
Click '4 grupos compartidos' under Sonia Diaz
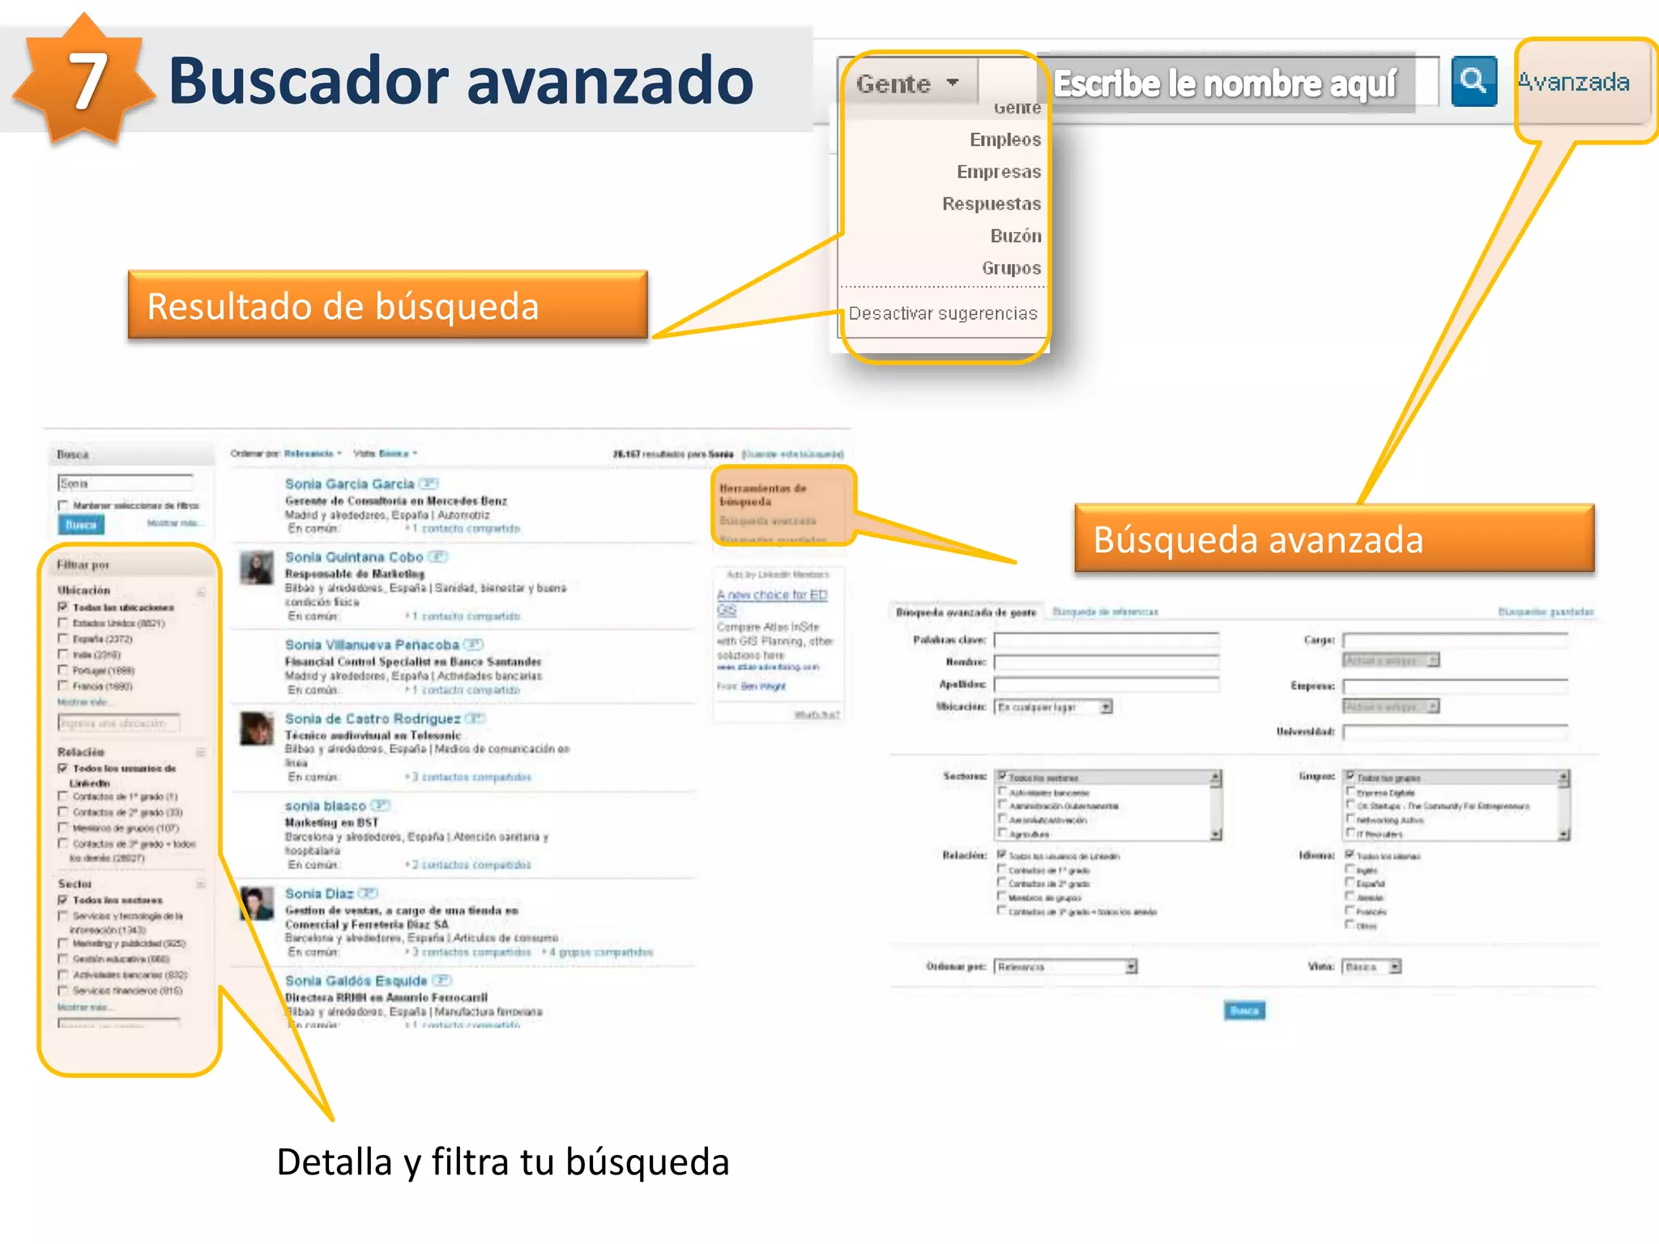coord(601,952)
